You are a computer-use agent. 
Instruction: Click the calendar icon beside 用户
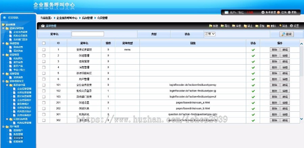pyautogui.click(x=226, y=12)
